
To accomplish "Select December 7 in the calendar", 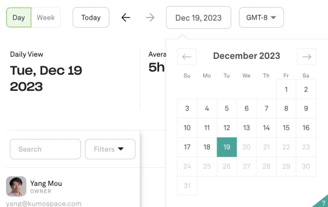I will click(x=266, y=108).
